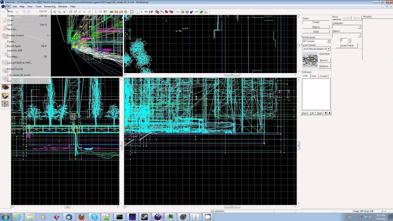Select the Vertex tool red wireframe cube

(x=5, y=104)
